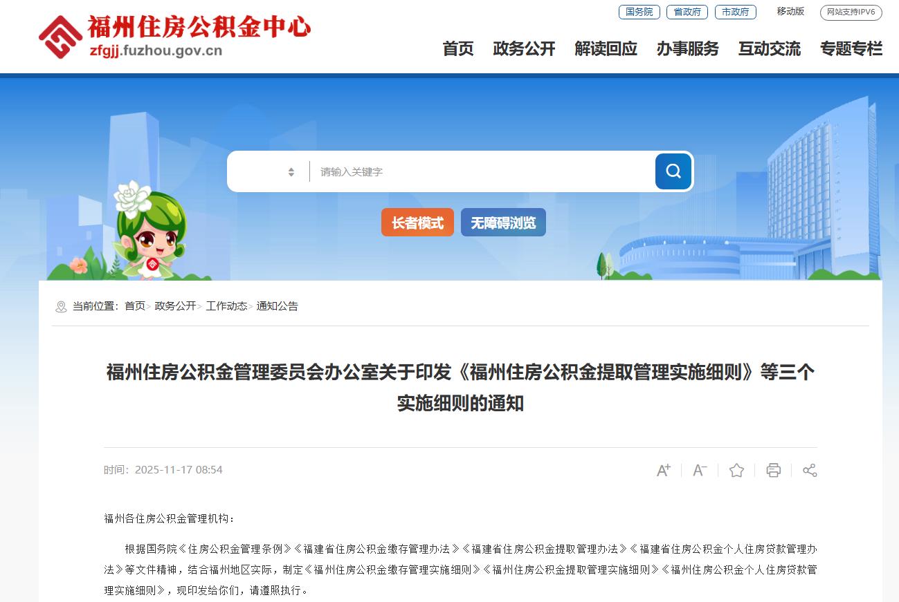Click the green mascot character image
This screenshot has width=899, height=602.
coord(149,231)
